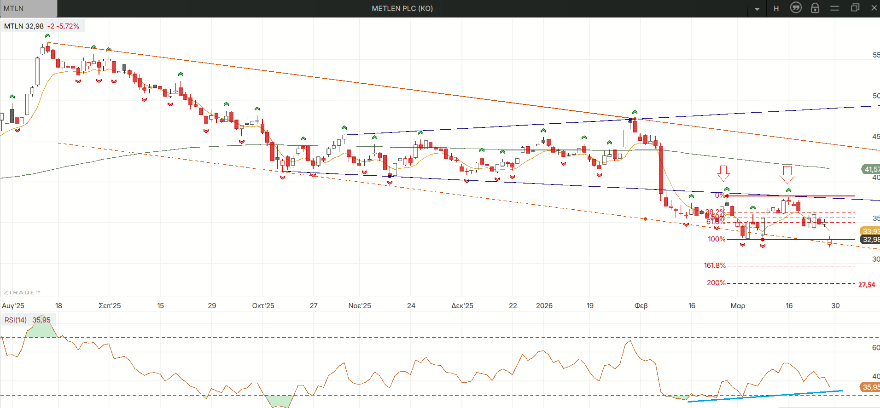The height and width of the screenshot is (408, 880).
Task: Click the right red down-arrow annotation
Action: (x=787, y=174)
